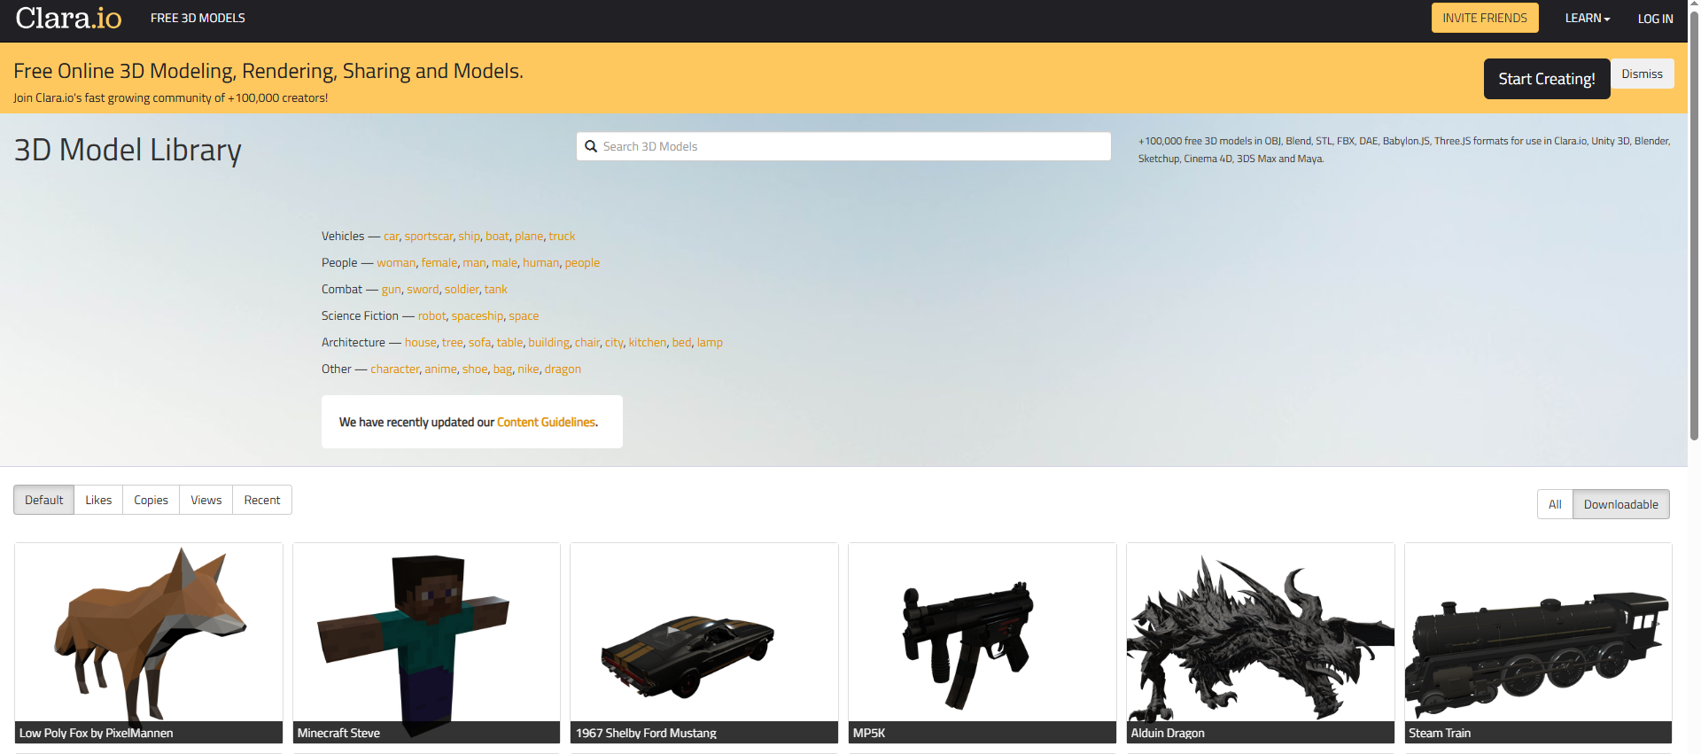Select the Alduin Dragon model
The width and height of the screenshot is (1701, 754).
[x=1260, y=634]
